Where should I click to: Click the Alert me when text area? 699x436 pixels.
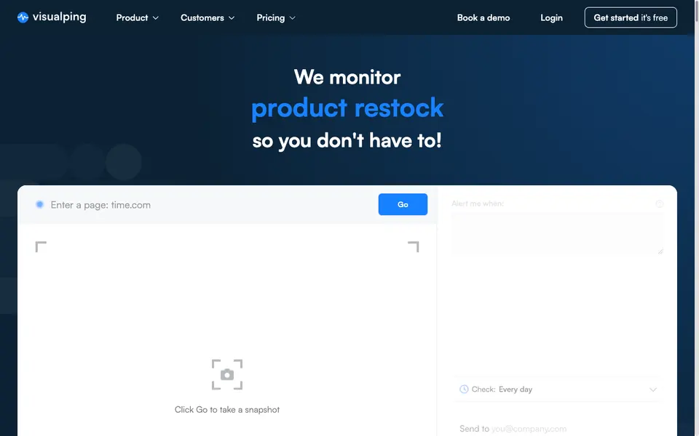pos(557,233)
